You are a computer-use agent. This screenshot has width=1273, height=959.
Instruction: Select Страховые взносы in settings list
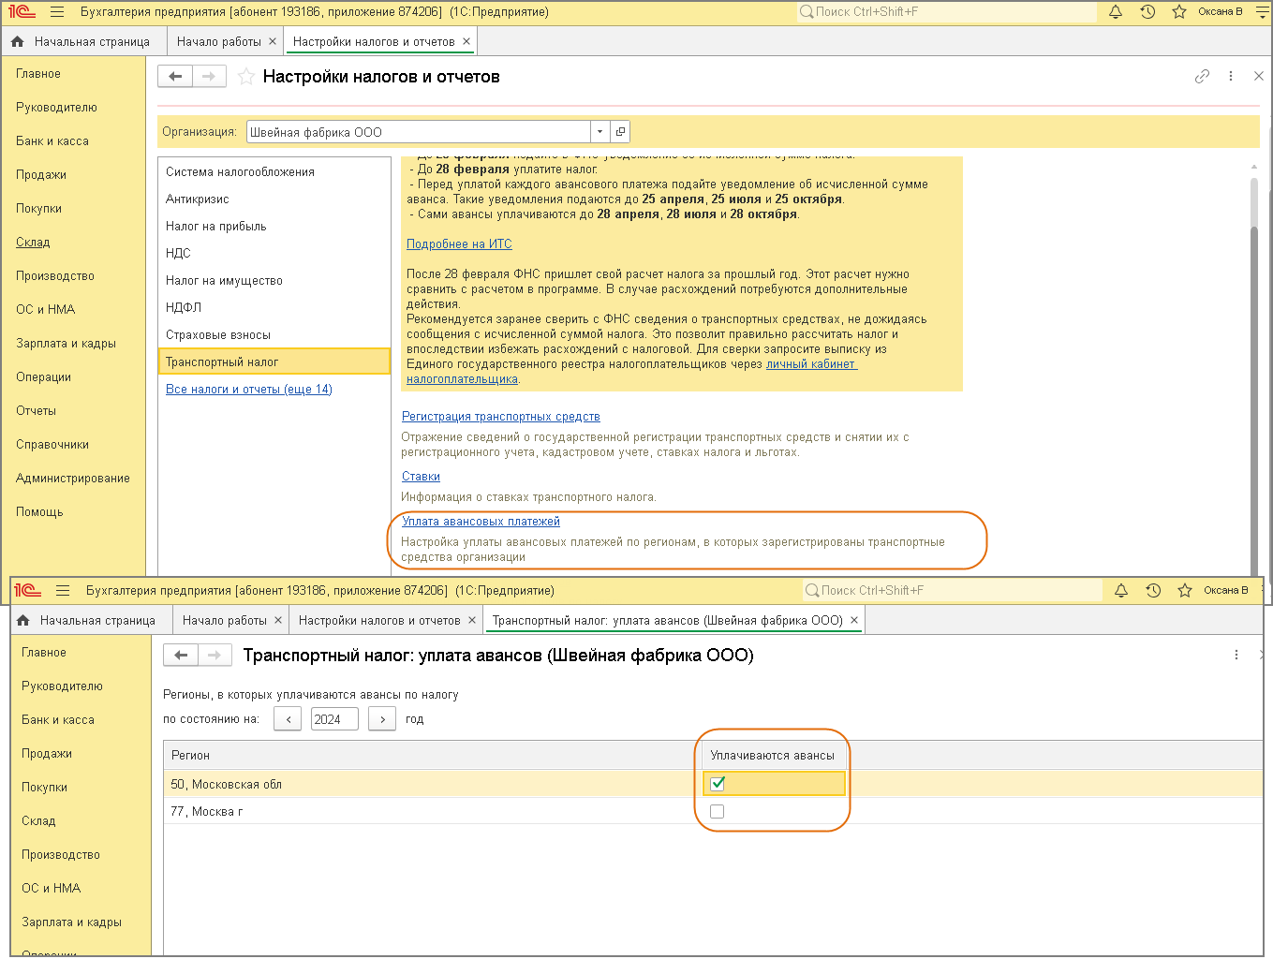pos(274,335)
